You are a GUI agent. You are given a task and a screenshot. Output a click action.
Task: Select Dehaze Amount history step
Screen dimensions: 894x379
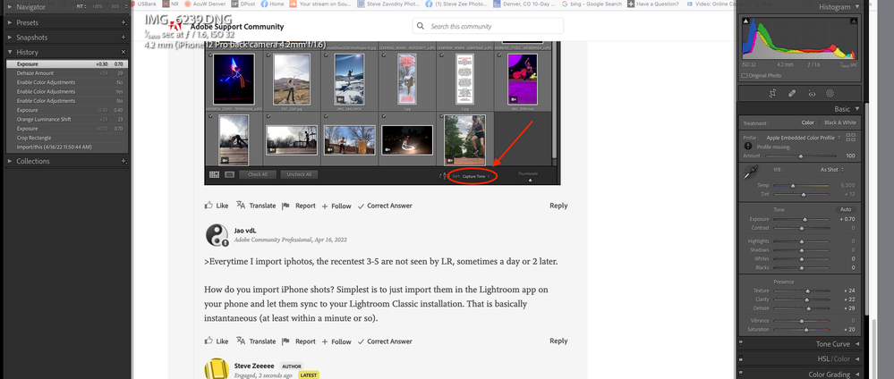pos(67,73)
